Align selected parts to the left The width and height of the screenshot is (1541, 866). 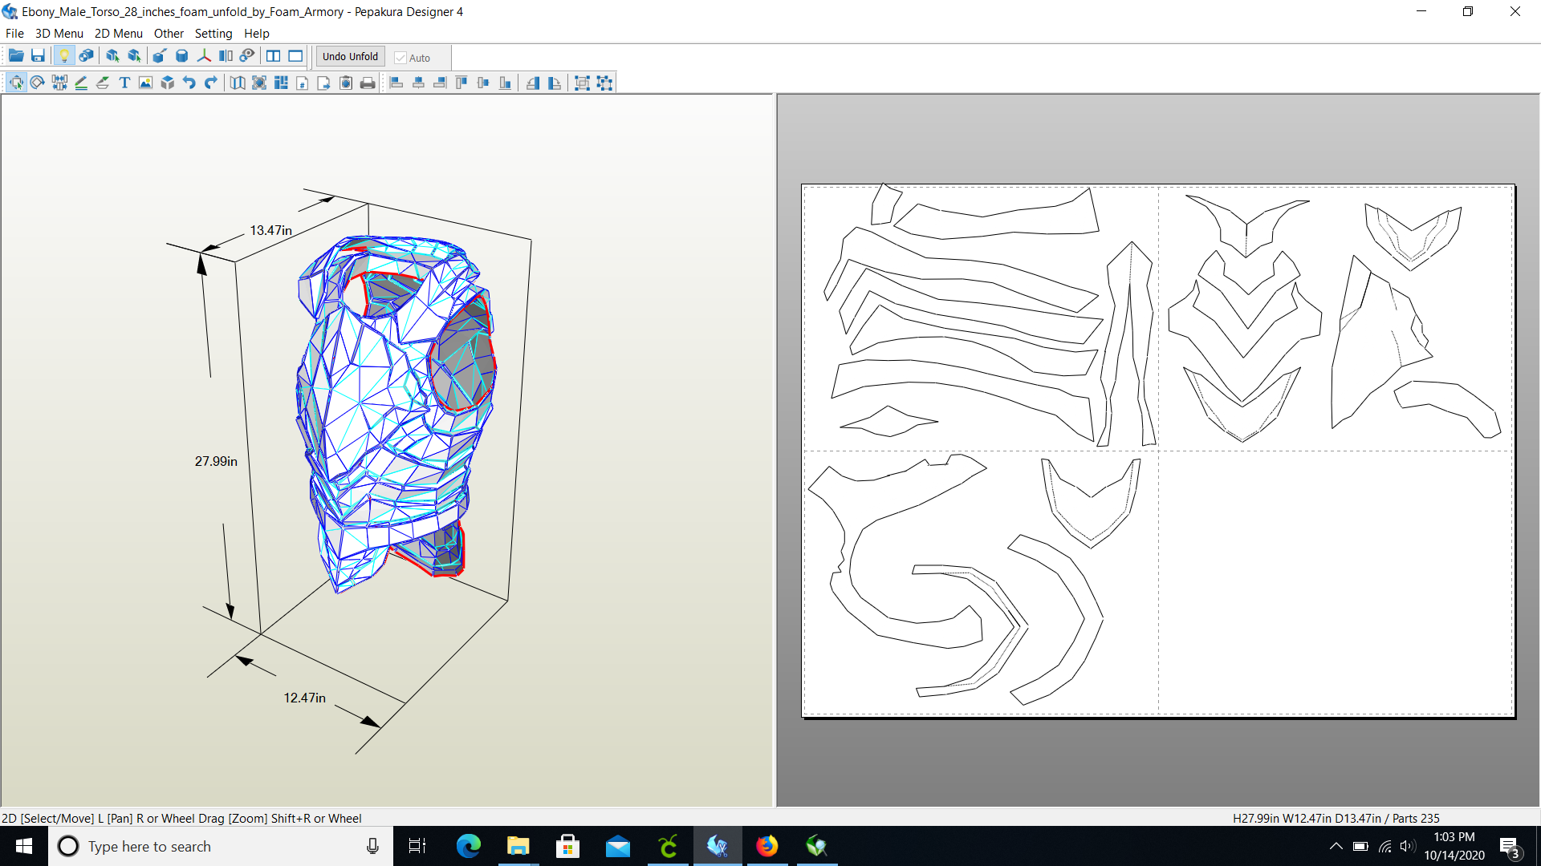[x=396, y=83]
